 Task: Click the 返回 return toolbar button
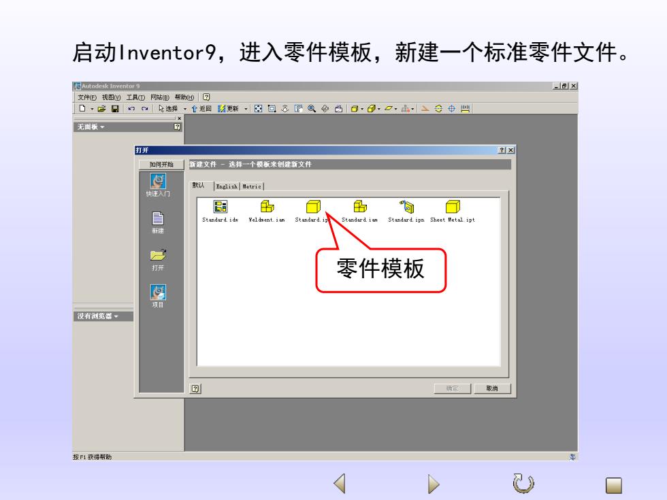point(201,109)
